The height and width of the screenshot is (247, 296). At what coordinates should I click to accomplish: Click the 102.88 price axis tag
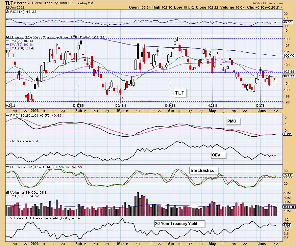click(289, 71)
